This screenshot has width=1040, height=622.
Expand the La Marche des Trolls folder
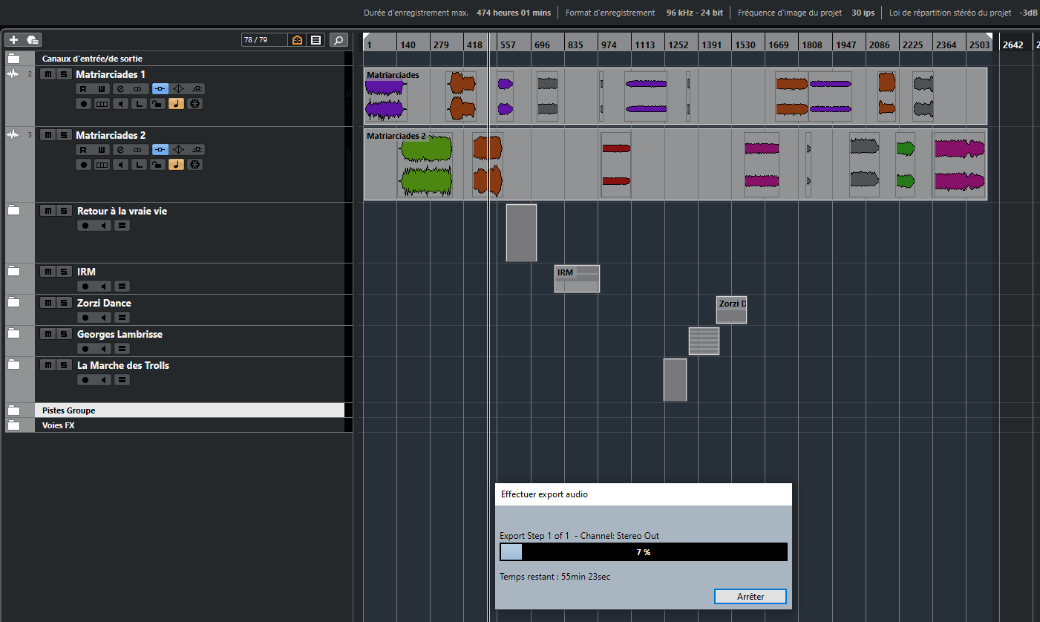coord(13,365)
